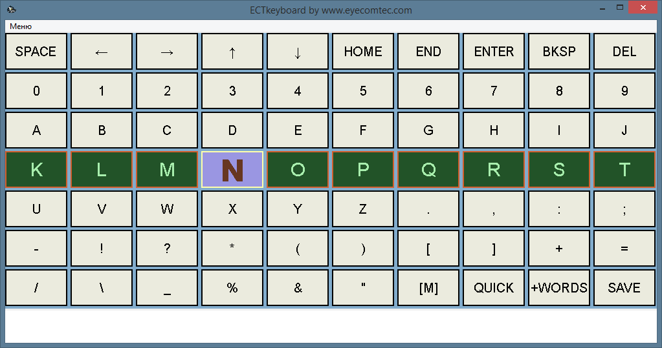This screenshot has width=662, height=348.
Task: Maximize the ECTkeyboard window
Action: [620, 7]
